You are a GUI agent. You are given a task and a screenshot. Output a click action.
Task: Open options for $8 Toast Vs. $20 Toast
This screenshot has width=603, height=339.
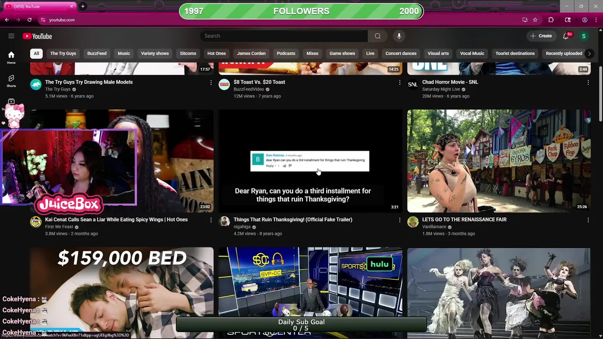point(399,82)
